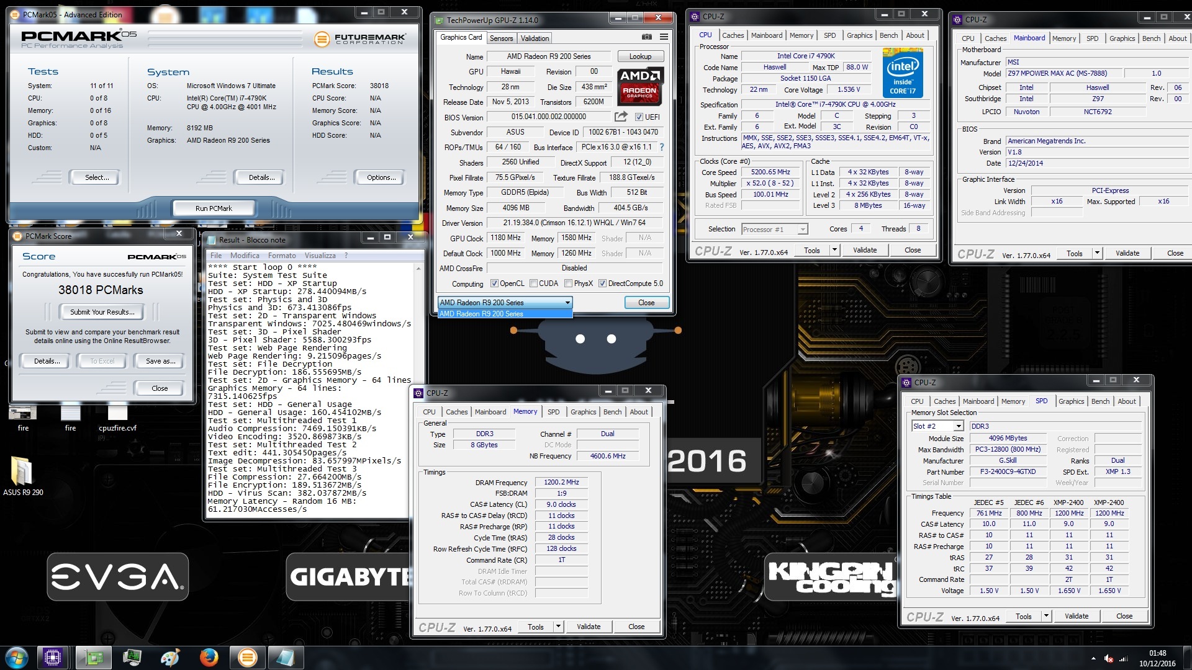Expand Tools arrow in CPU-Z Memory window
This screenshot has height=670, width=1192.
tap(558, 627)
